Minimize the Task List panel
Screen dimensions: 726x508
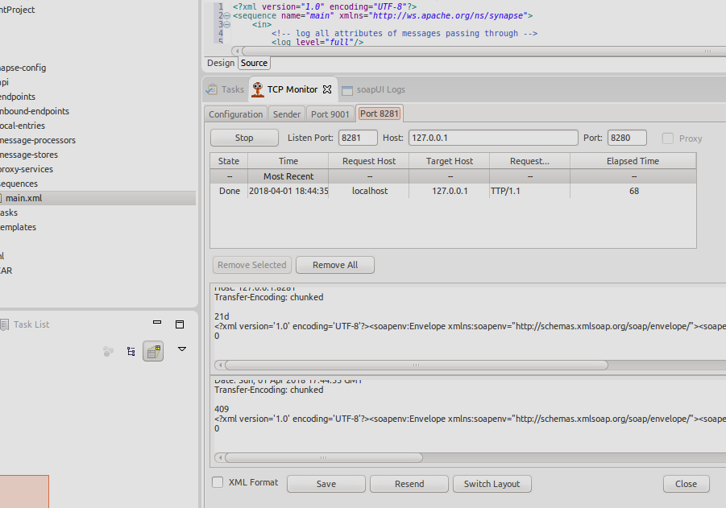(x=157, y=324)
